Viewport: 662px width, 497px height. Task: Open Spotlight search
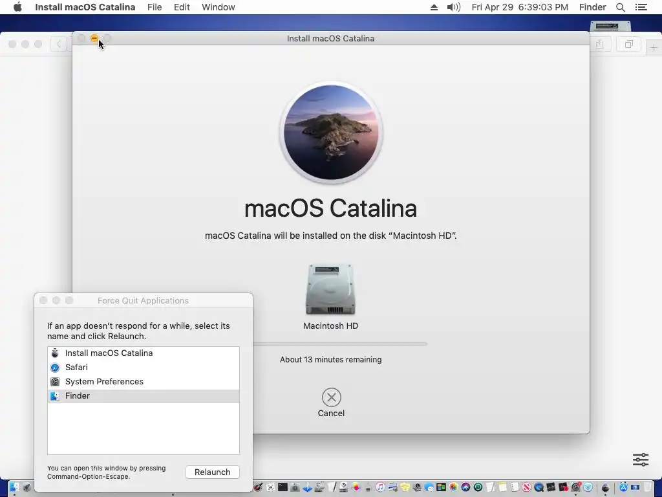(x=621, y=7)
